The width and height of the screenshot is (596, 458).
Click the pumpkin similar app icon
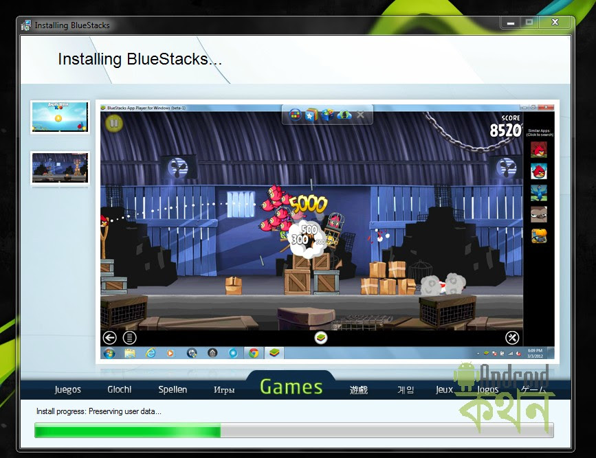[x=539, y=236]
